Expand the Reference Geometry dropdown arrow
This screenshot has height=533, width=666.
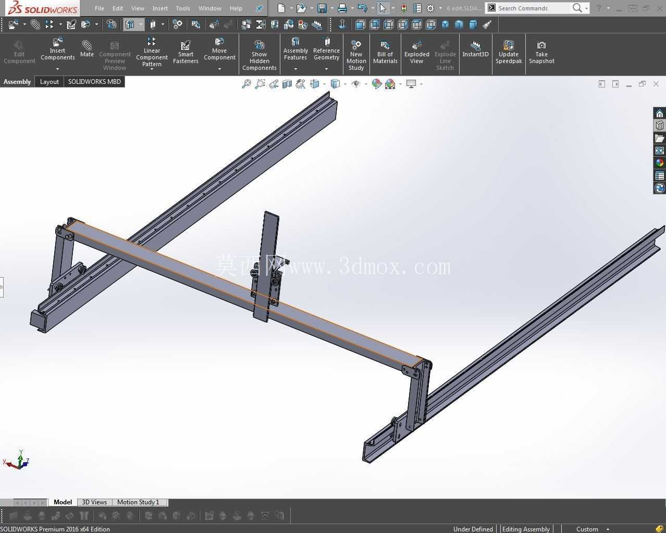tap(326, 69)
